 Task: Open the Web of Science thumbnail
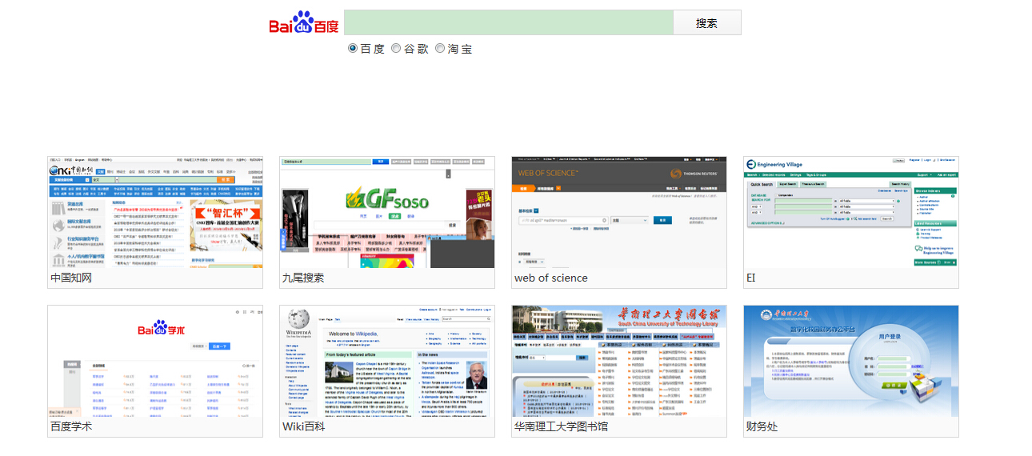click(619, 212)
